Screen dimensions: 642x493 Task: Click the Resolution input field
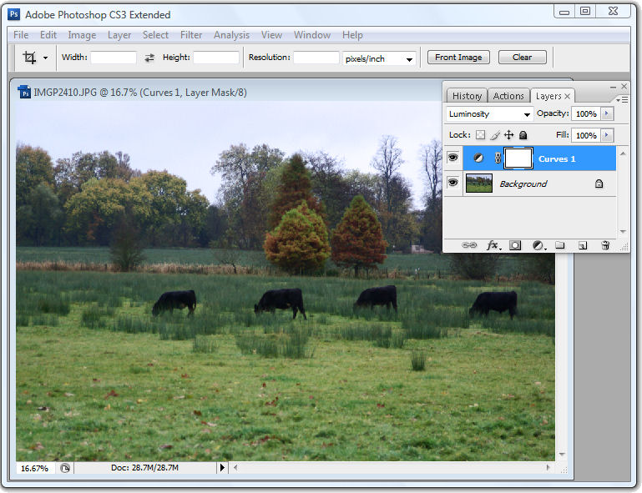click(316, 58)
